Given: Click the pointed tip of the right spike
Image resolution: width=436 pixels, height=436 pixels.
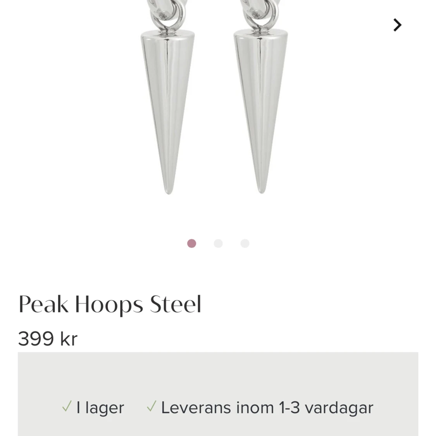Looking at the screenshot, I should (x=261, y=190).
